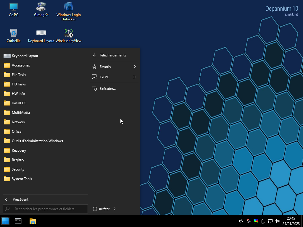Click the USB eject tray icon
The width and height of the screenshot is (303, 227).
pyautogui.click(x=263, y=221)
